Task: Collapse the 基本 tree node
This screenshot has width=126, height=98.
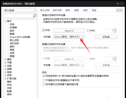Action: (x=5, y=21)
